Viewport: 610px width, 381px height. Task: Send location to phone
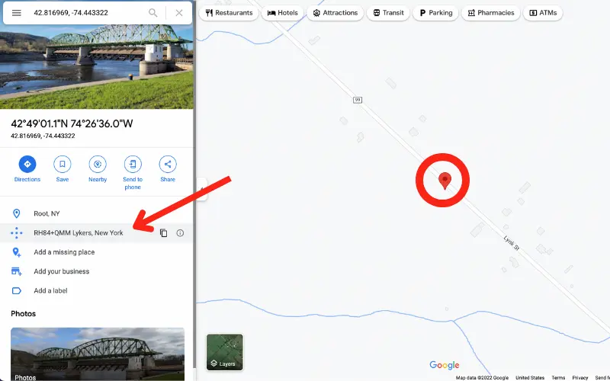pyautogui.click(x=133, y=172)
